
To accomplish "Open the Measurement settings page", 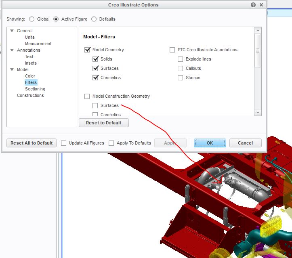I will [x=38, y=44].
